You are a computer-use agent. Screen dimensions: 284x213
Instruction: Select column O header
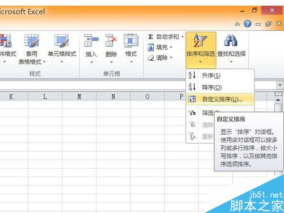(147, 97)
